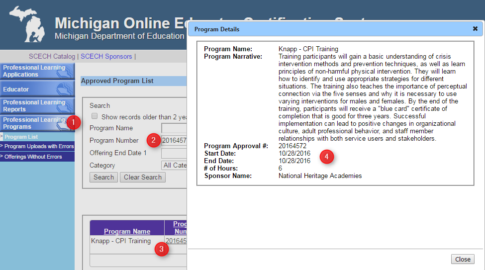Click the Program Details dialog title
Image resolution: width=485 pixels, height=270 pixels.
tap(217, 29)
